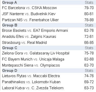The width and height of the screenshot is (96, 92).
Task: Click the 79-70 score stats link
Action: coord(89,8)
